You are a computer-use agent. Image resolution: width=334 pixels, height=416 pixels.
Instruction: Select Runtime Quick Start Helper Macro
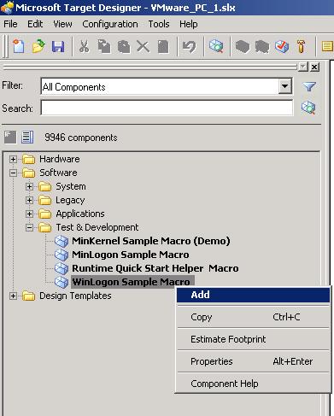tap(155, 268)
